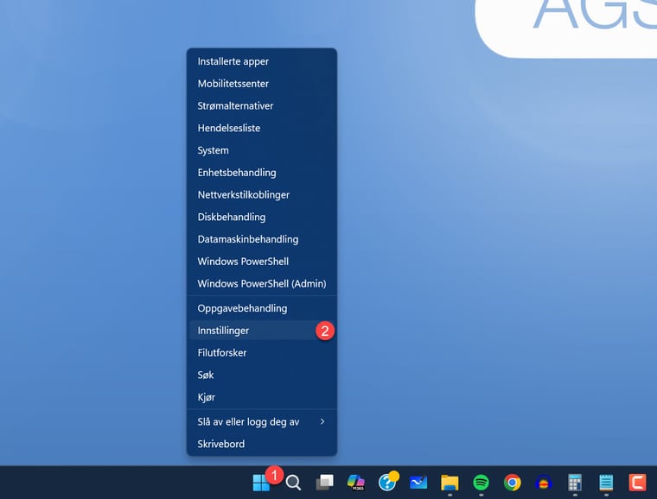The height and width of the screenshot is (499, 657).
Task: Open Oppgavebehandling
Action: (261, 308)
